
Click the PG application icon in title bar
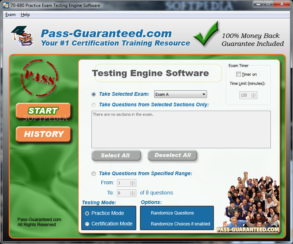6,5
